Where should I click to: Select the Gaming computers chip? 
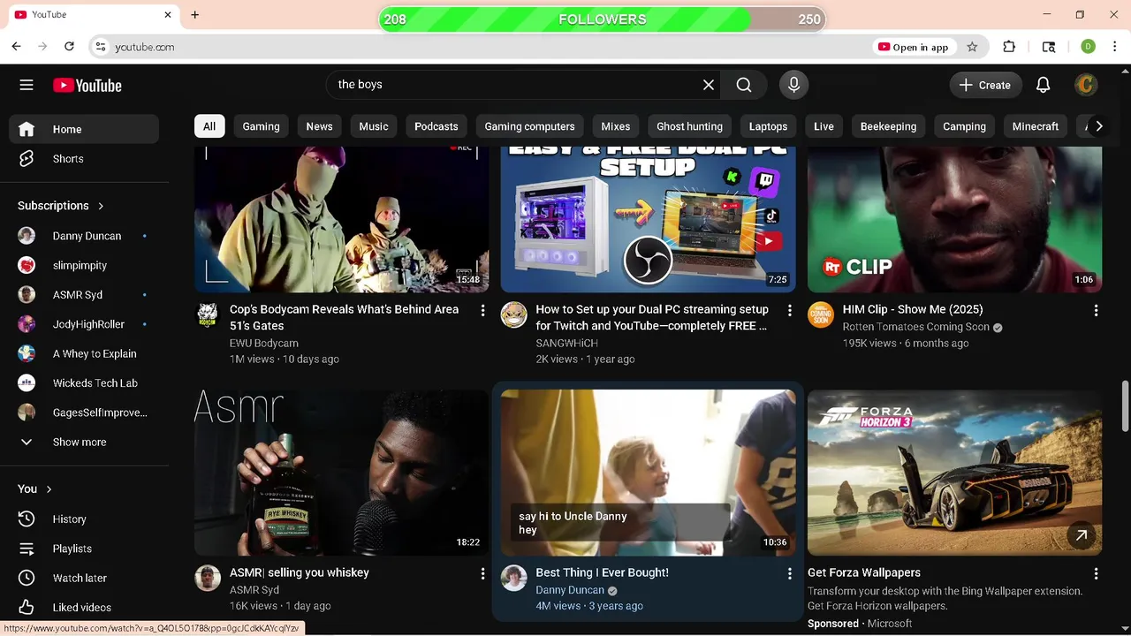click(x=530, y=126)
